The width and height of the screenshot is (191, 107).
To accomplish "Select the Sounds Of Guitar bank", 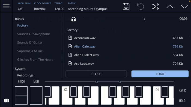I will point(30,43).
